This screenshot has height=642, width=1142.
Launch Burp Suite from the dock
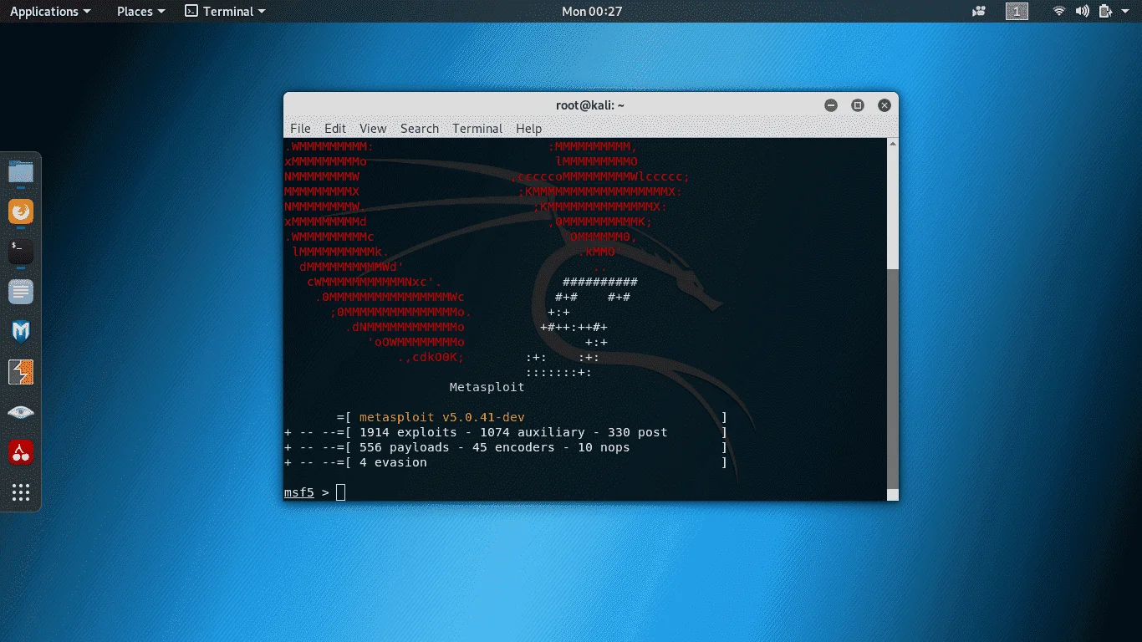(x=21, y=372)
